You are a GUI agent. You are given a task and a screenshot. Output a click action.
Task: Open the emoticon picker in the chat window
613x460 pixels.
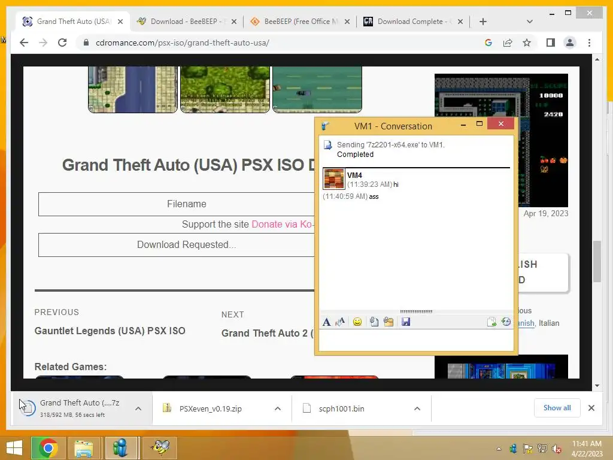(357, 322)
